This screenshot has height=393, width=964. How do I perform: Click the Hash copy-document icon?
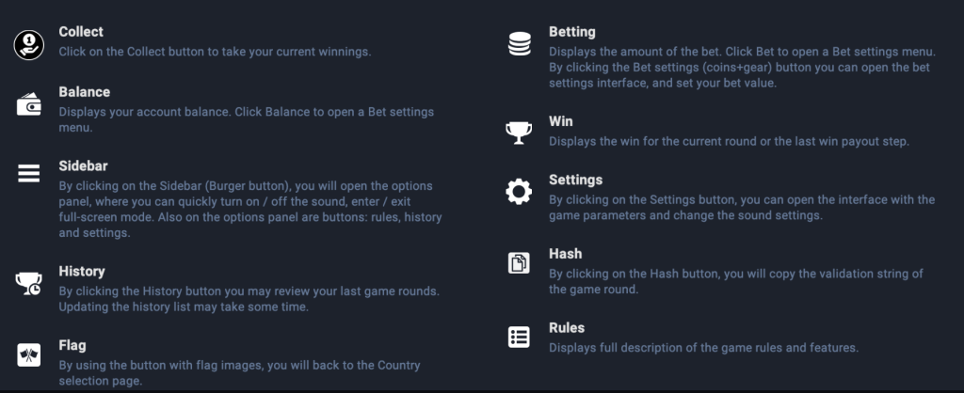click(x=519, y=263)
